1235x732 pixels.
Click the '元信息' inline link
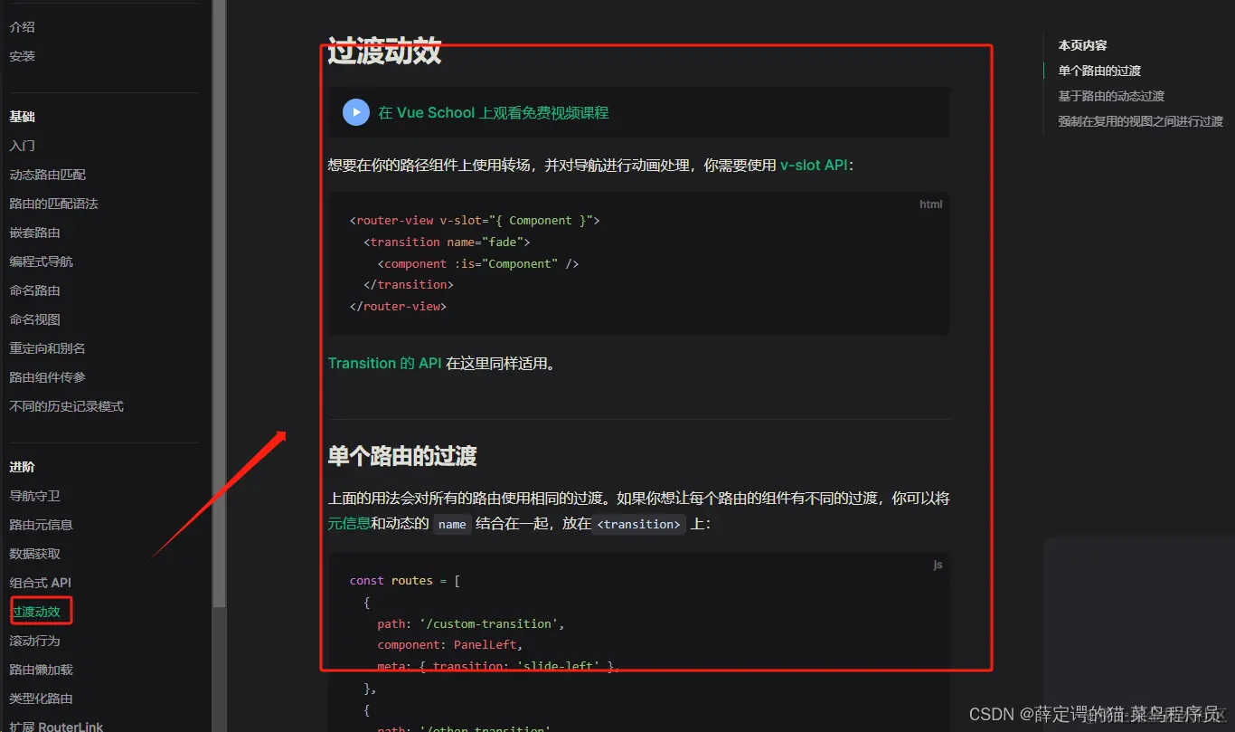[x=348, y=524]
